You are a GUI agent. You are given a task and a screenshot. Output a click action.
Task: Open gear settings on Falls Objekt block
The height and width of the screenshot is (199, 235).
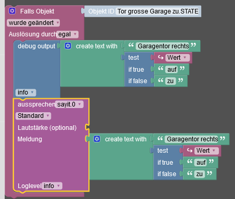coord(12,11)
